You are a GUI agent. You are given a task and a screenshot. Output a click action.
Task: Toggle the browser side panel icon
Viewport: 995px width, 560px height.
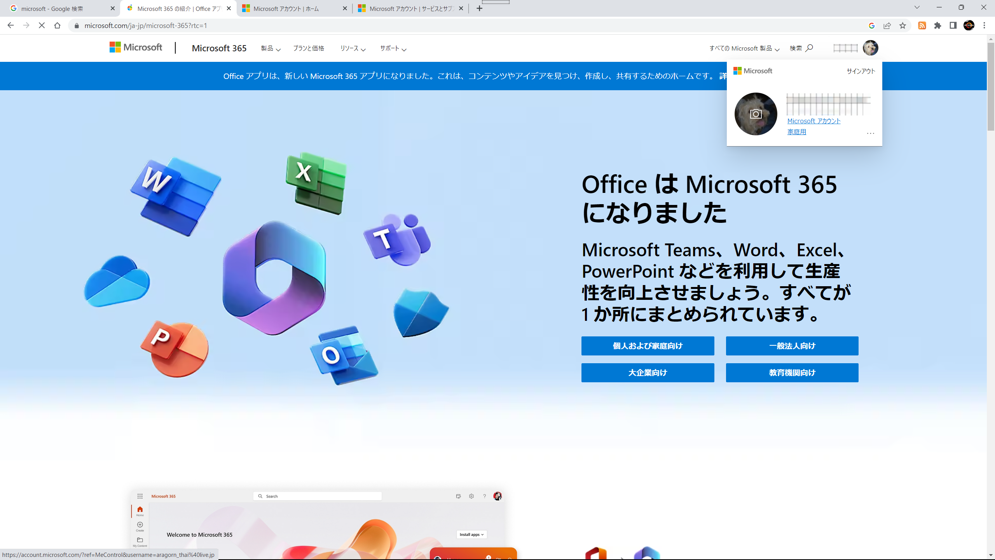click(x=953, y=26)
